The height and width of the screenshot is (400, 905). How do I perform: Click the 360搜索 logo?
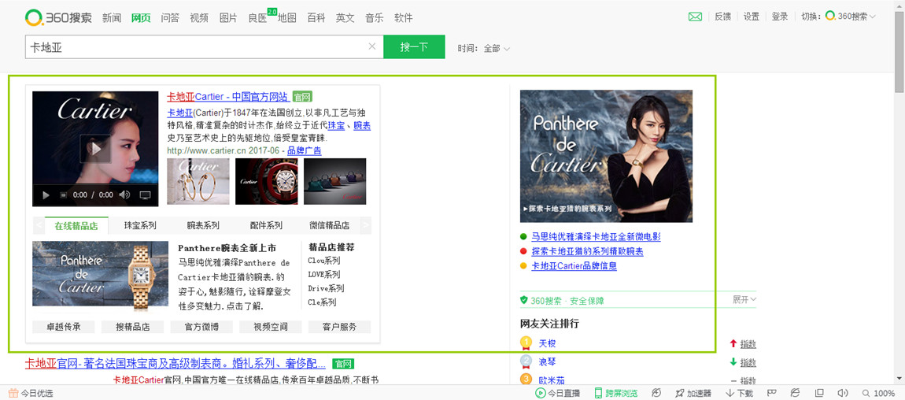pos(58,17)
